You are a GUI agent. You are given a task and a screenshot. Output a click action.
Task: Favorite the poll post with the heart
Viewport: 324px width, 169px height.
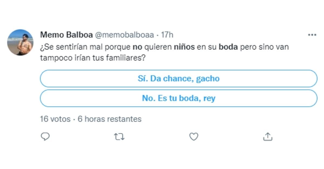click(193, 137)
